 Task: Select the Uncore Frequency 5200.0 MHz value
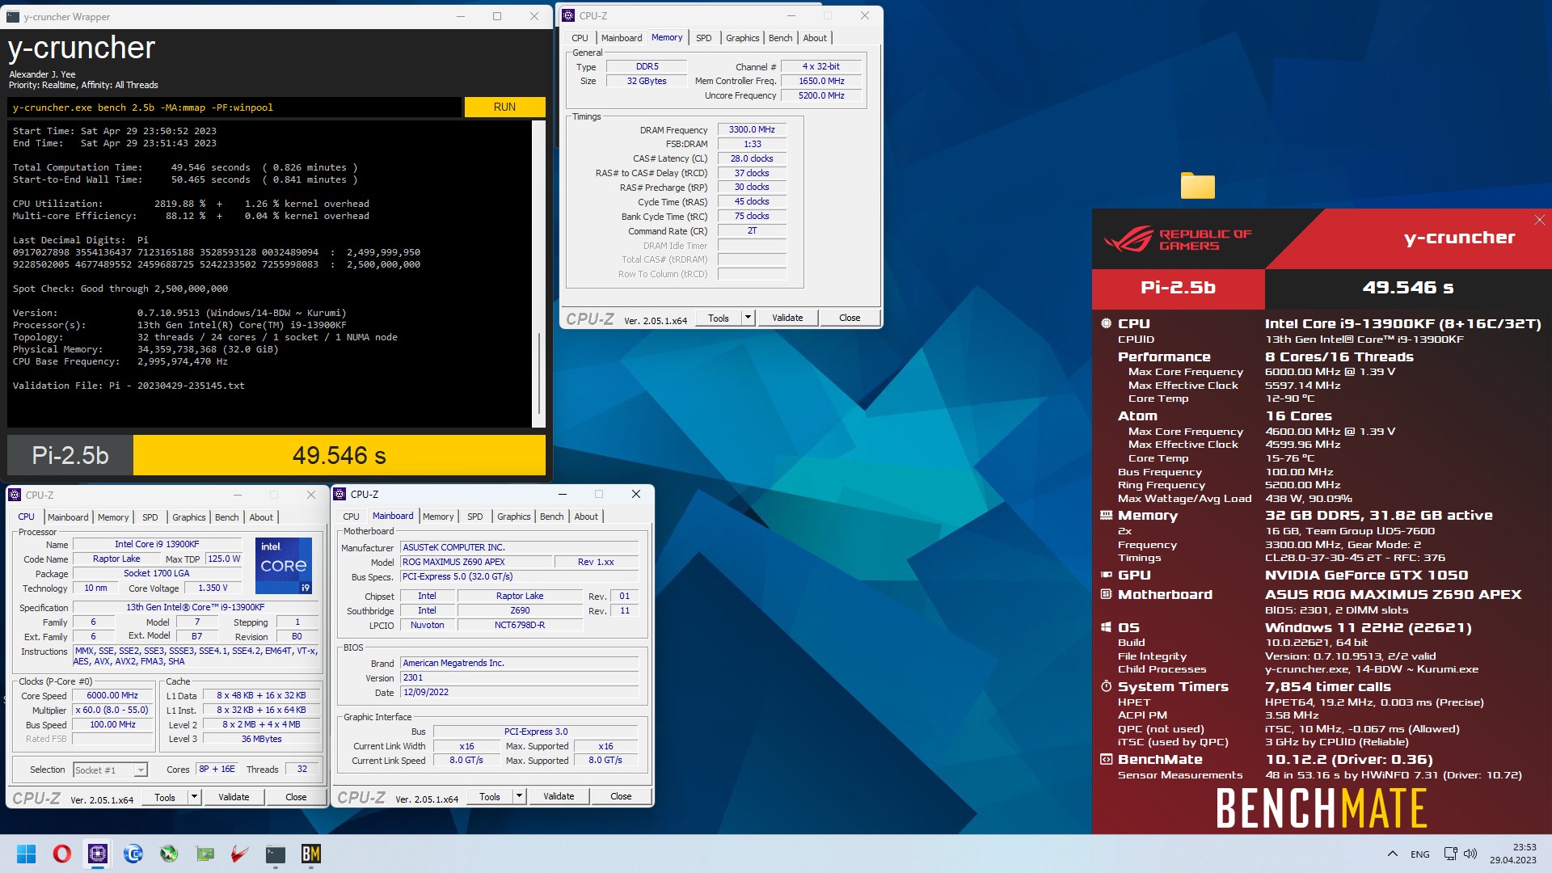click(821, 95)
